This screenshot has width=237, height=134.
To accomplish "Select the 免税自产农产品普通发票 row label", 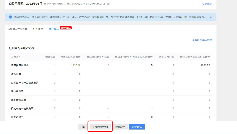I will (x=25, y=83).
